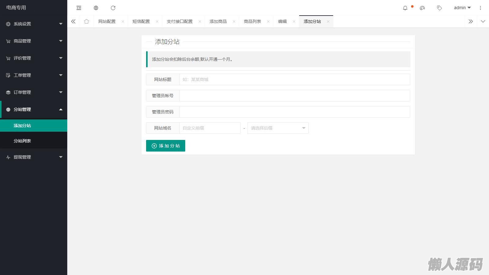The image size is (489, 275).
Task: Click the 添加分站 submit button
Action: coord(166,146)
